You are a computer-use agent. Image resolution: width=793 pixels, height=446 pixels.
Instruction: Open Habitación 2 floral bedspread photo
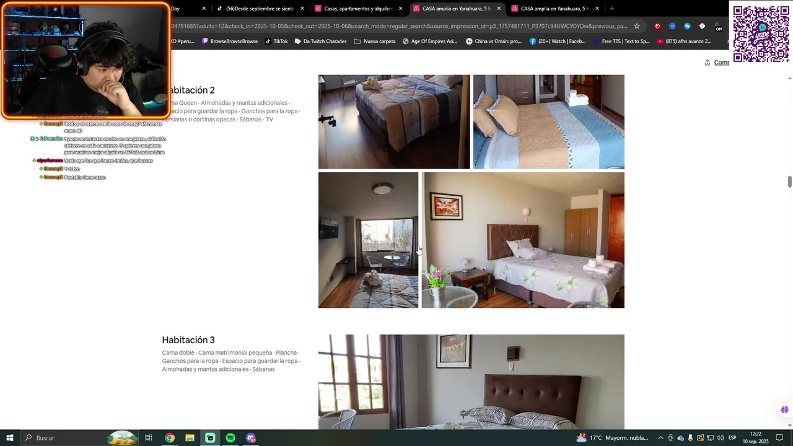(523, 240)
